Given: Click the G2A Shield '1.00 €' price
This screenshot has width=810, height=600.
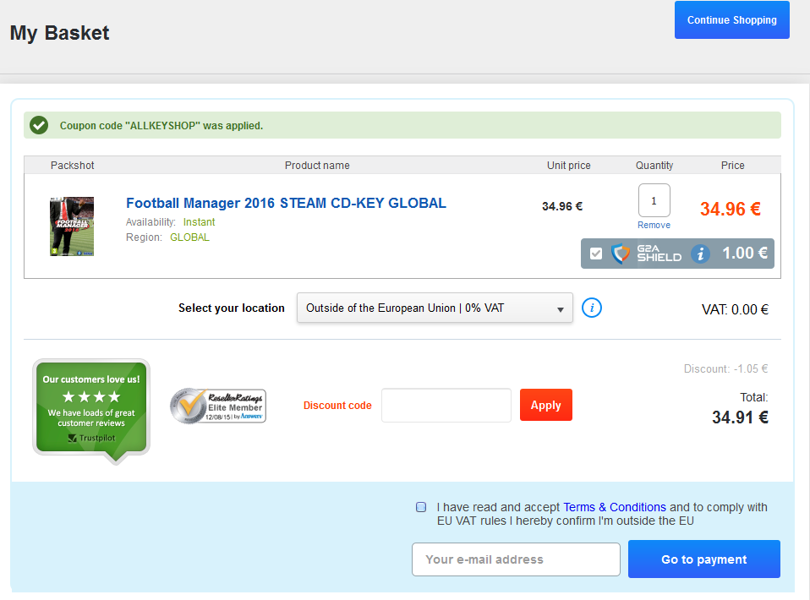Looking at the screenshot, I should pos(744,253).
